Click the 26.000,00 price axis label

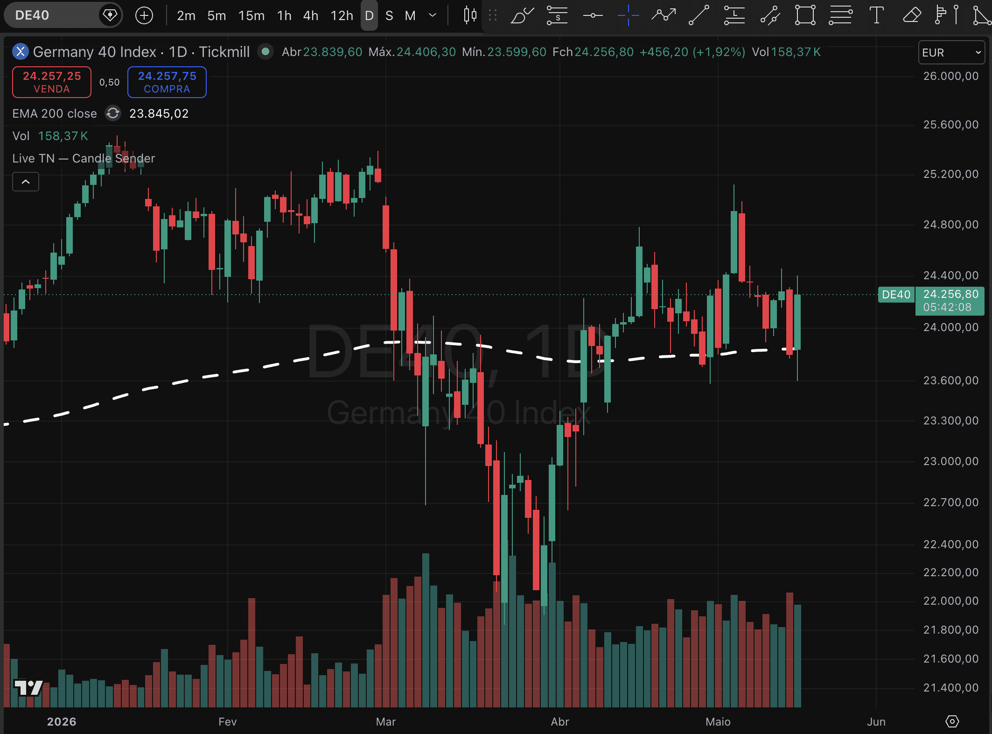(x=951, y=76)
